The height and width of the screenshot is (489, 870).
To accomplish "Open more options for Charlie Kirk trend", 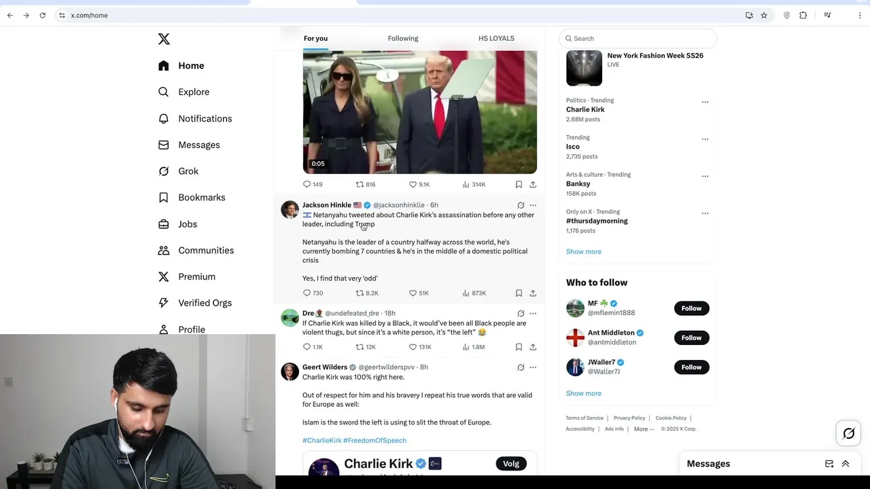I will 705,102.
